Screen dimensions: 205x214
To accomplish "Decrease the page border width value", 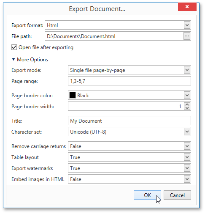I will pos(187,108).
